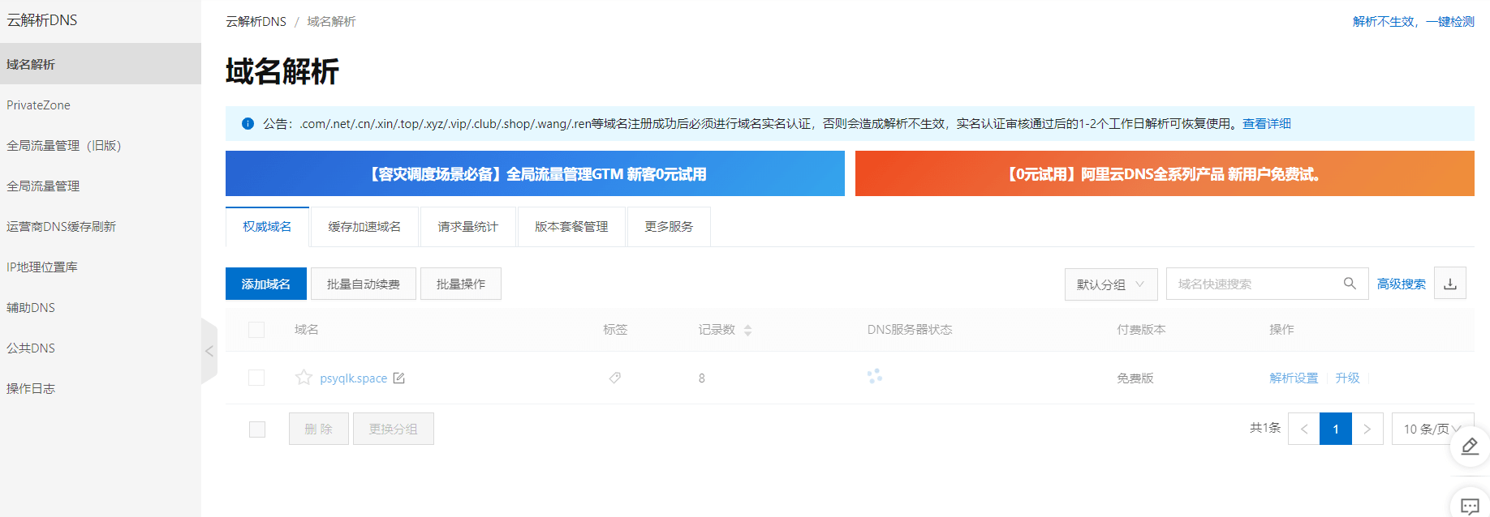
Task: Click 解析不生效，一键检测 link
Action: pyautogui.click(x=1414, y=21)
